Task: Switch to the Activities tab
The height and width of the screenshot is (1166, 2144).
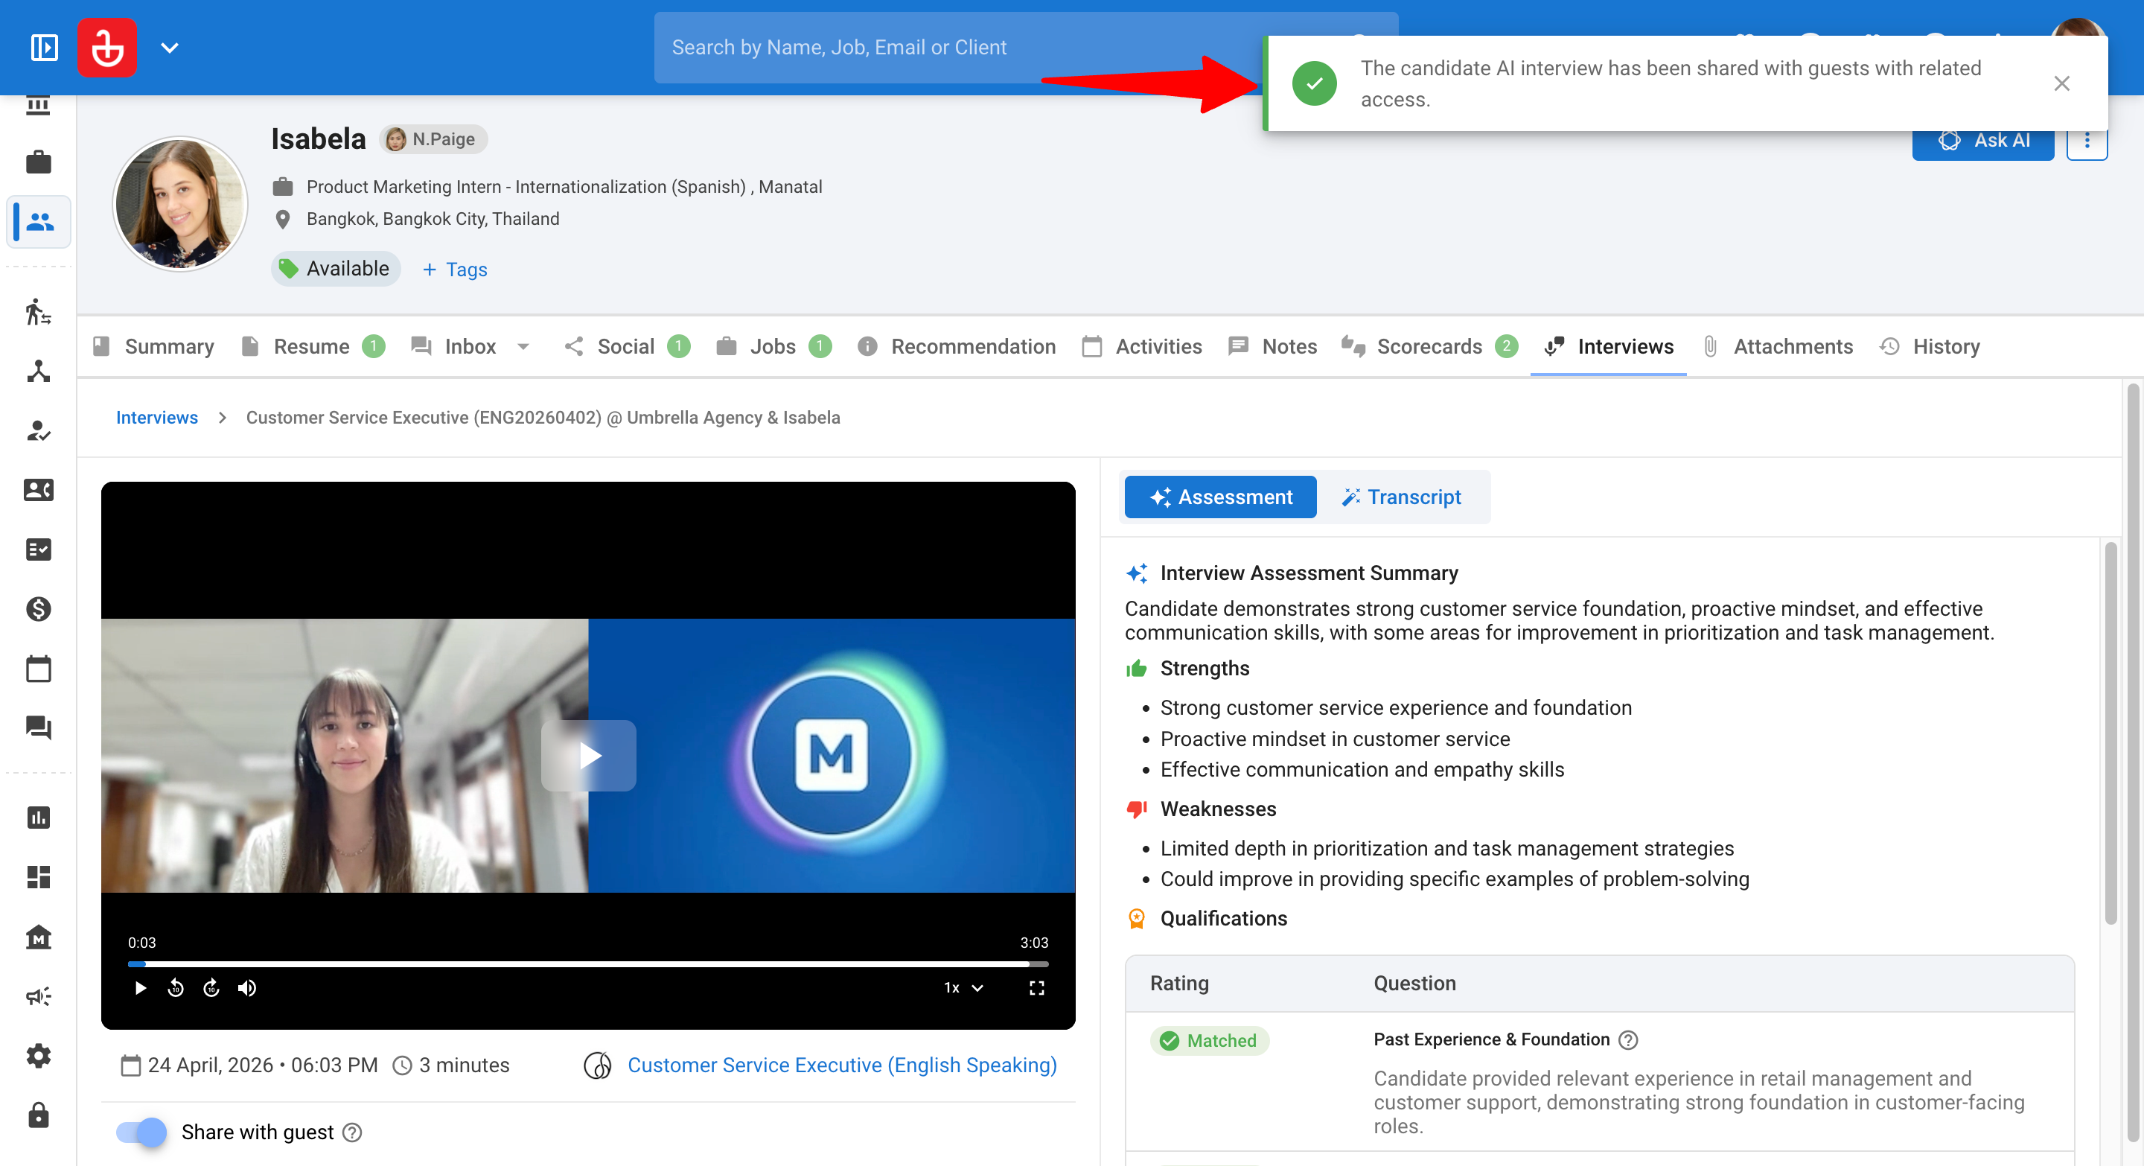Action: coord(1142,346)
